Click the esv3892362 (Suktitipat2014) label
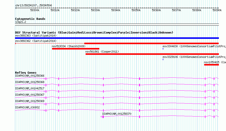The width and height of the screenshot is (226, 131). 36,41
